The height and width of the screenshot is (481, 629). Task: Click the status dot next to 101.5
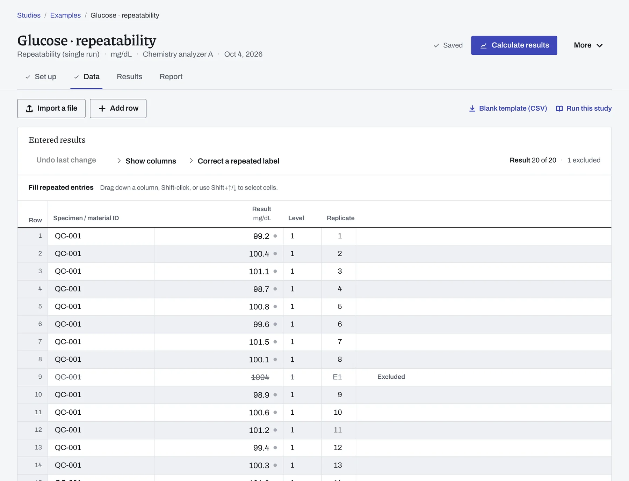[275, 342]
